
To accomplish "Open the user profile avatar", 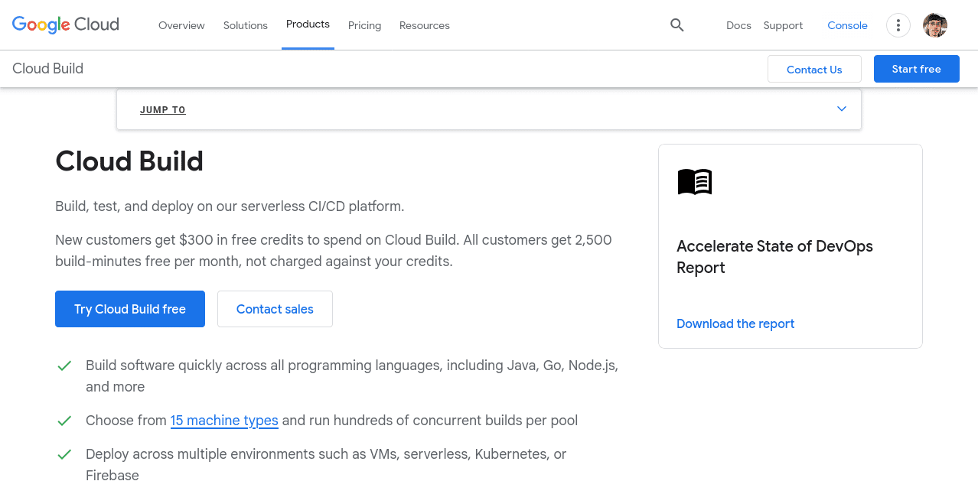I will [935, 25].
